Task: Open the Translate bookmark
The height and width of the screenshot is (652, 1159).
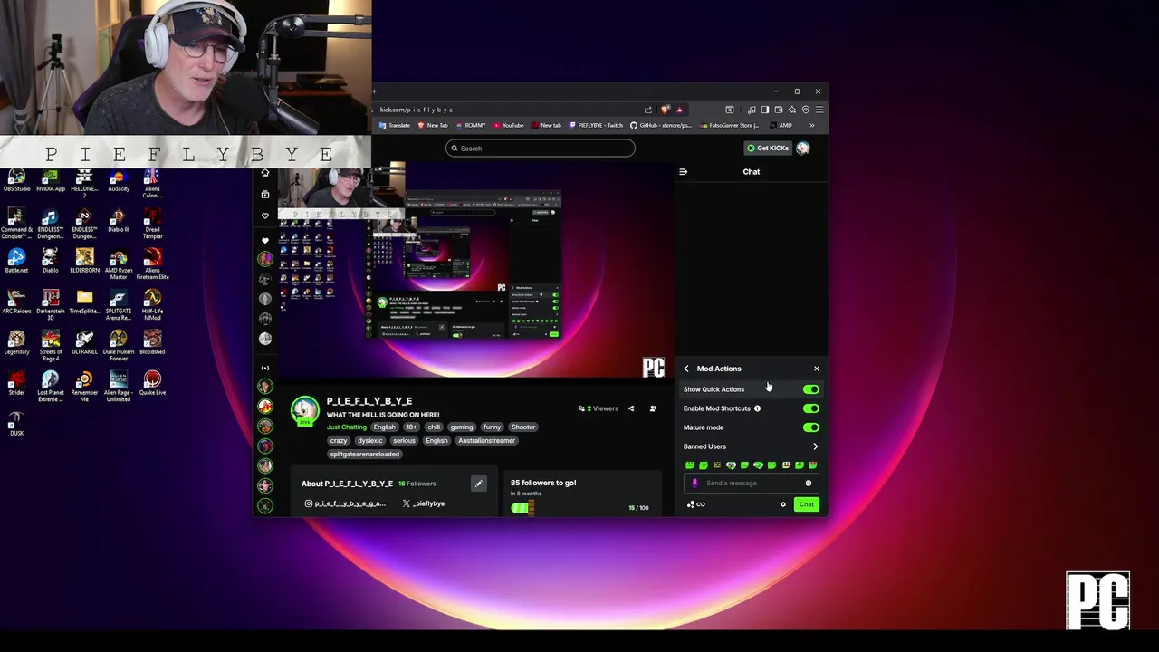Action: point(395,125)
